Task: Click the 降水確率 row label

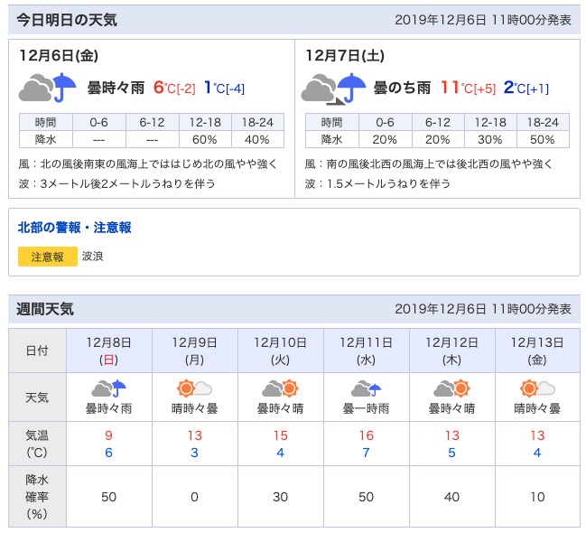Action: [37, 496]
